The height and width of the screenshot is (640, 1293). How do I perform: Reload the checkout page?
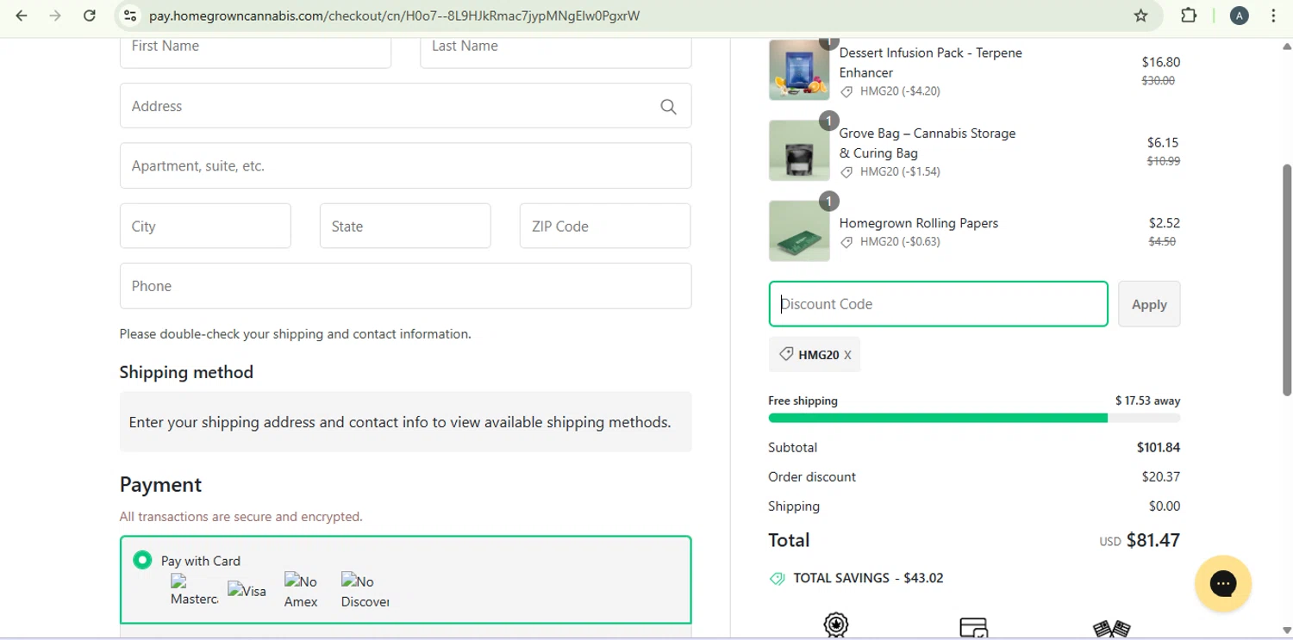point(90,16)
